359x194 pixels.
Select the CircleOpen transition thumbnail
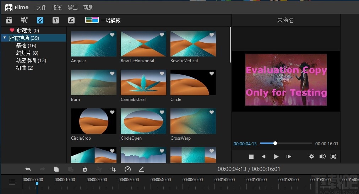(143, 121)
